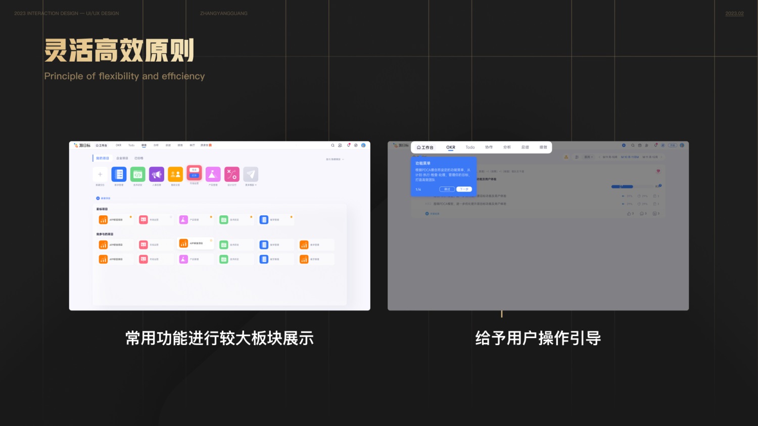Open the period selector dropdown in OKR view
758x426 pixels.
click(588, 157)
